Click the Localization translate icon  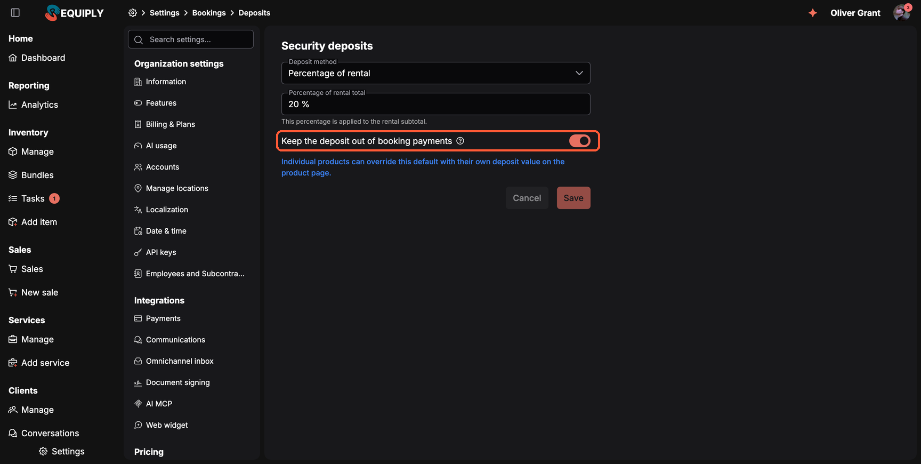[138, 210]
